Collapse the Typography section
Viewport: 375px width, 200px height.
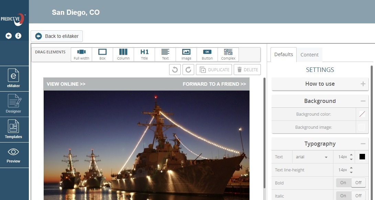pyautogui.click(x=363, y=144)
